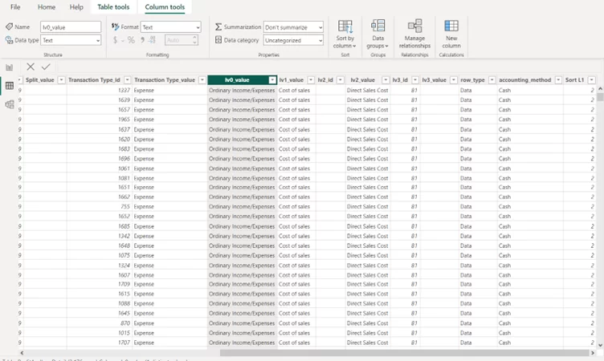Viewport: 604px width, 361px height.
Task: Open the Table tools tab
Action: (113, 7)
